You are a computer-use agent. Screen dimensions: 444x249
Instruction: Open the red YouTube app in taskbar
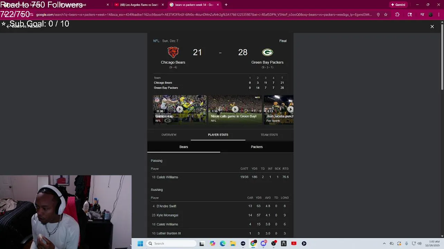[294, 243]
